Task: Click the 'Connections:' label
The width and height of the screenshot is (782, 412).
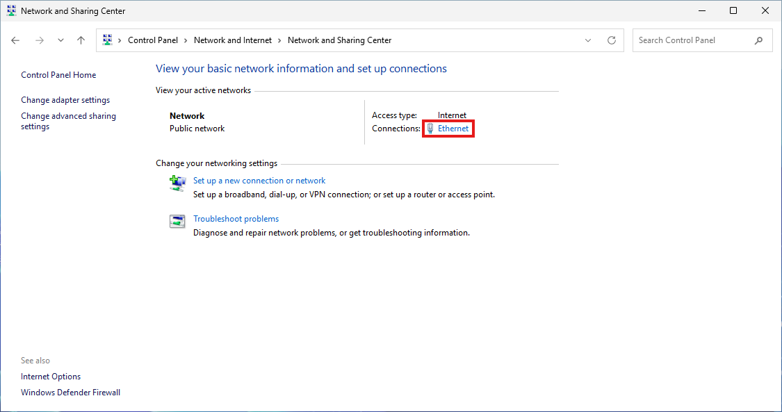Action: pos(396,129)
